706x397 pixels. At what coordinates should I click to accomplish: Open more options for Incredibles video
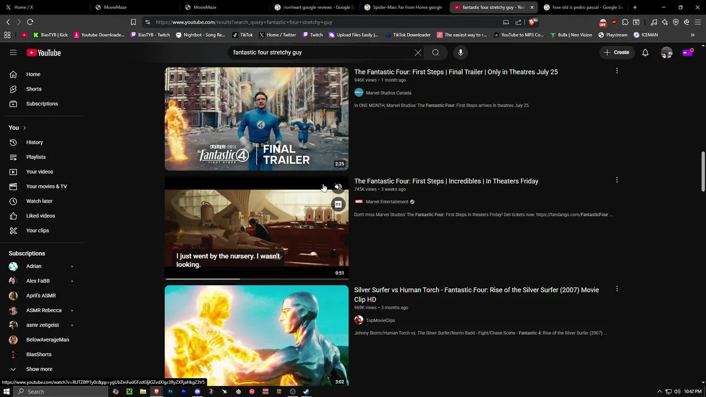(x=617, y=180)
